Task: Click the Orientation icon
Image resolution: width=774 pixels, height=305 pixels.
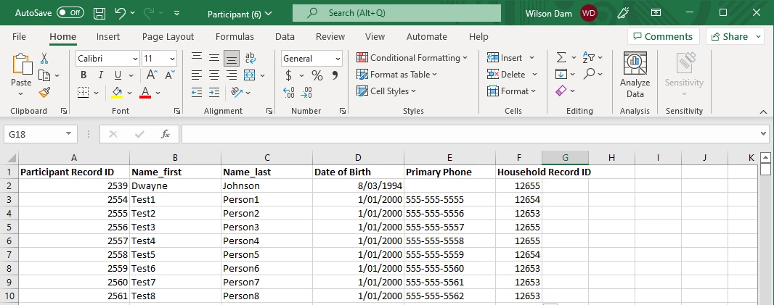Action: [x=237, y=92]
